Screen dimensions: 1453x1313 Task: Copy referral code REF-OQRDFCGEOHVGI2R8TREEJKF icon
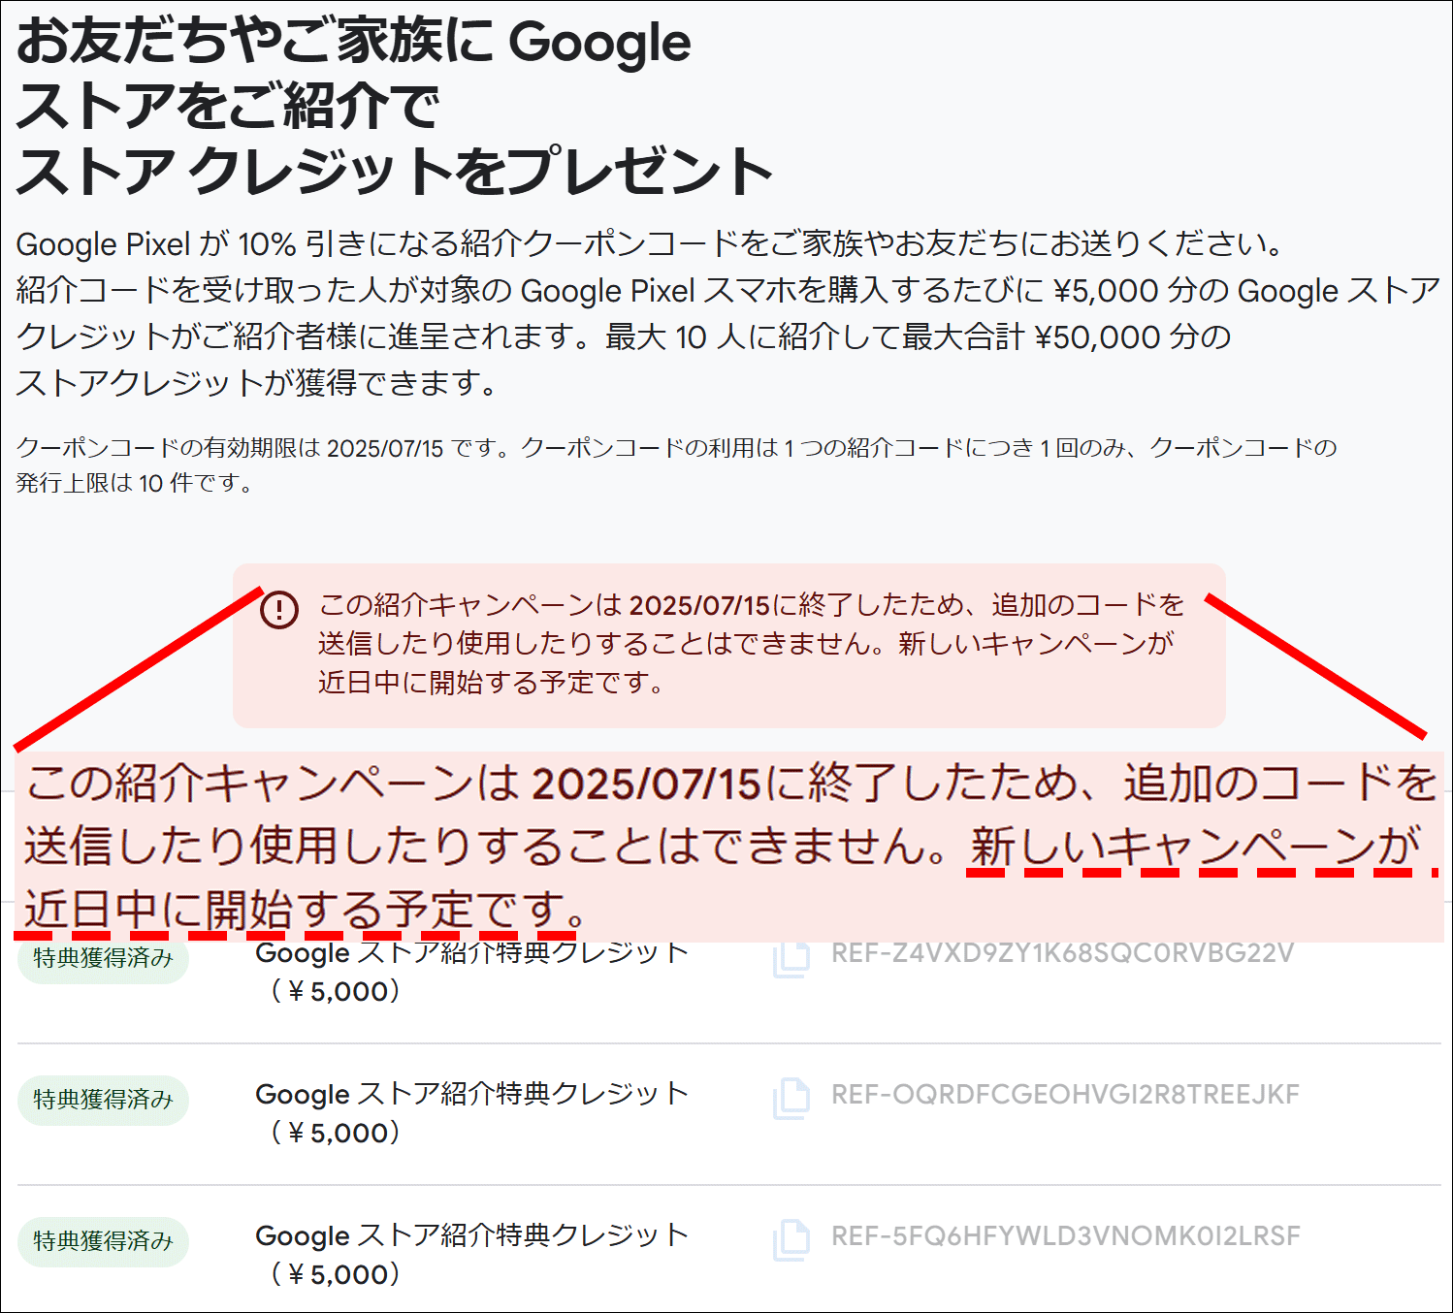coord(791,1098)
